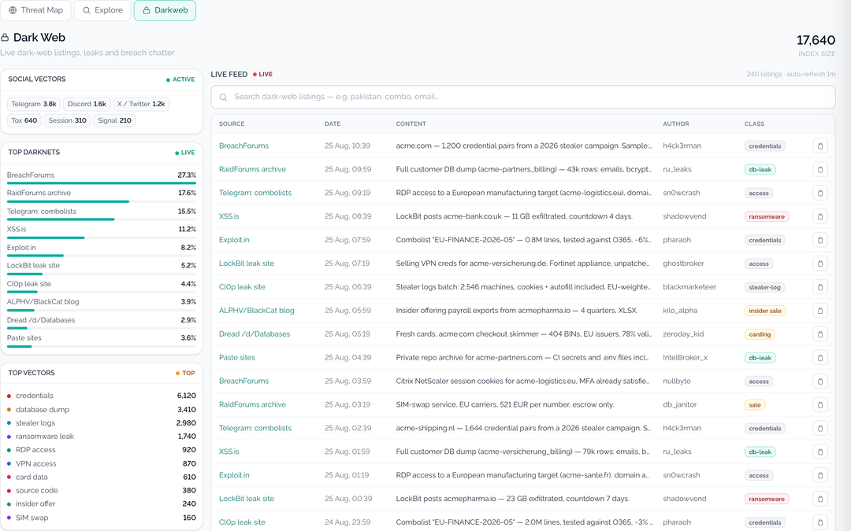Screen dimensions: 851x531
Task: Select the Discord 1.6k chip
Action: (x=87, y=104)
